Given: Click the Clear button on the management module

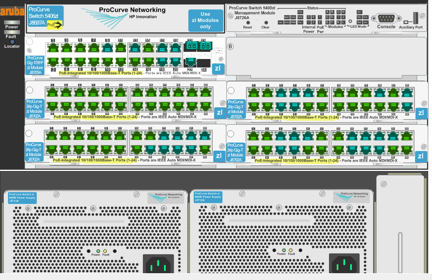Looking at the screenshot, I should click(266, 22).
